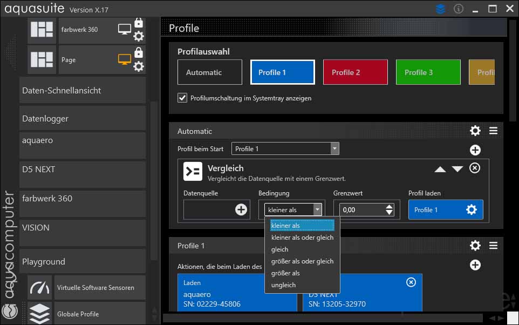Toggle Profilumschaltung im Systemtray anzeigen checkbox
This screenshot has width=519, height=325.
[182, 98]
